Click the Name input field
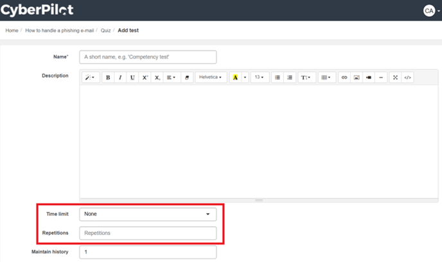Viewport: 442px width, 262px height. pyautogui.click(x=148, y=57)
